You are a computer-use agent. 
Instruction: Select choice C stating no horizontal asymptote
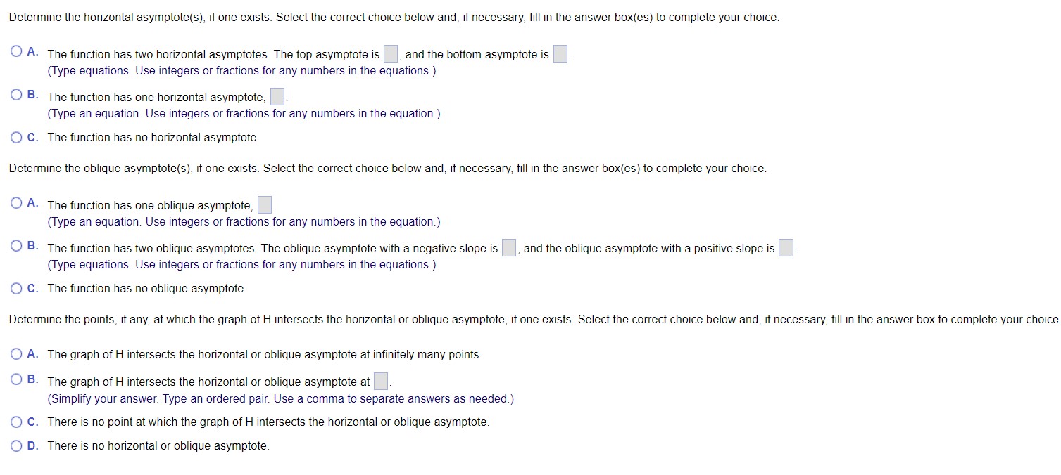15,137
